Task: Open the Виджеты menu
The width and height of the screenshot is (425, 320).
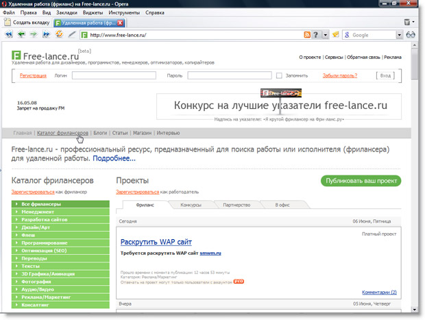Action: (x=93, y=12)
